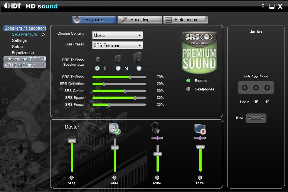The width and height of the screenshot is (288, 192).
Task: Click the SRS TruBass slider
Action: click(x=119, y=77)
